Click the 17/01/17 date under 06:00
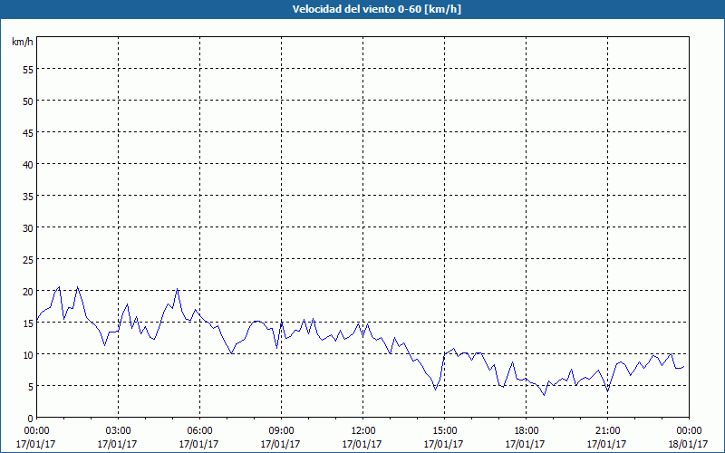This screenshot has width=725, height=453. point(198,444)
